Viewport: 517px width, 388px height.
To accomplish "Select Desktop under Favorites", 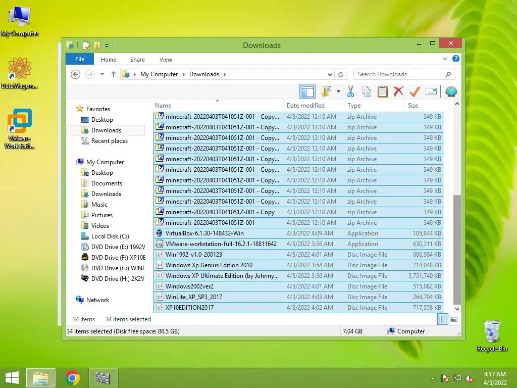I will pyautogui.click(x=102, y=119).
